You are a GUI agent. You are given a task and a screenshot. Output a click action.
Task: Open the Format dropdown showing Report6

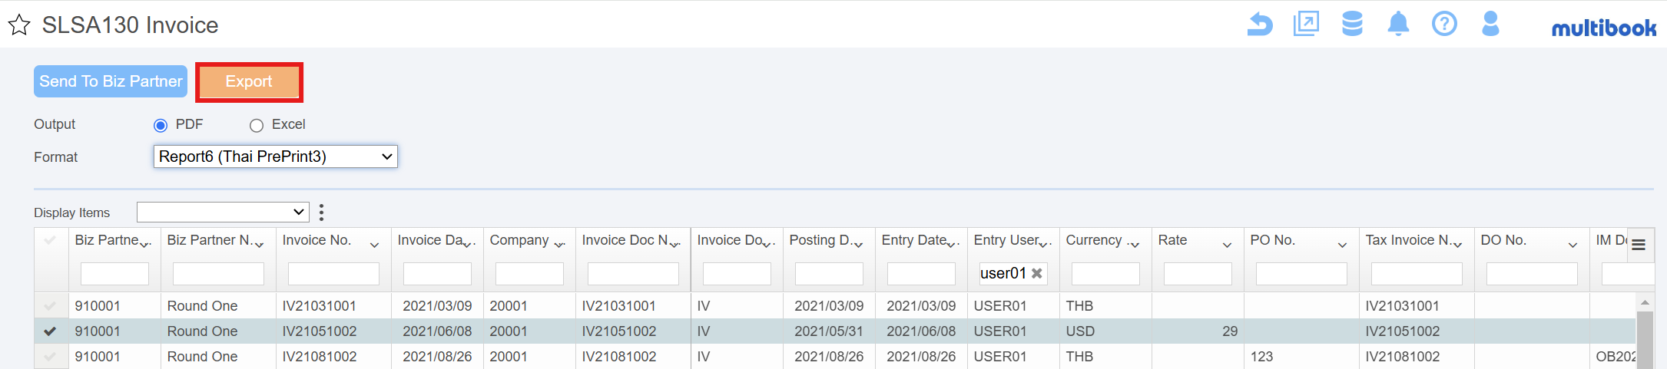(275, 156)
